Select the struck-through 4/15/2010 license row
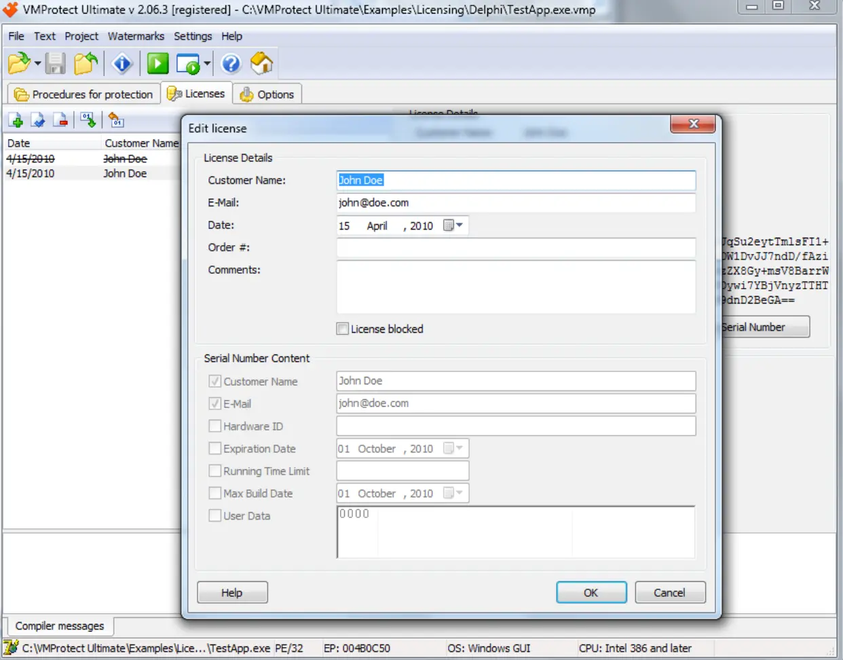This screenshot has width=843, height=660. tap(92, 158)
